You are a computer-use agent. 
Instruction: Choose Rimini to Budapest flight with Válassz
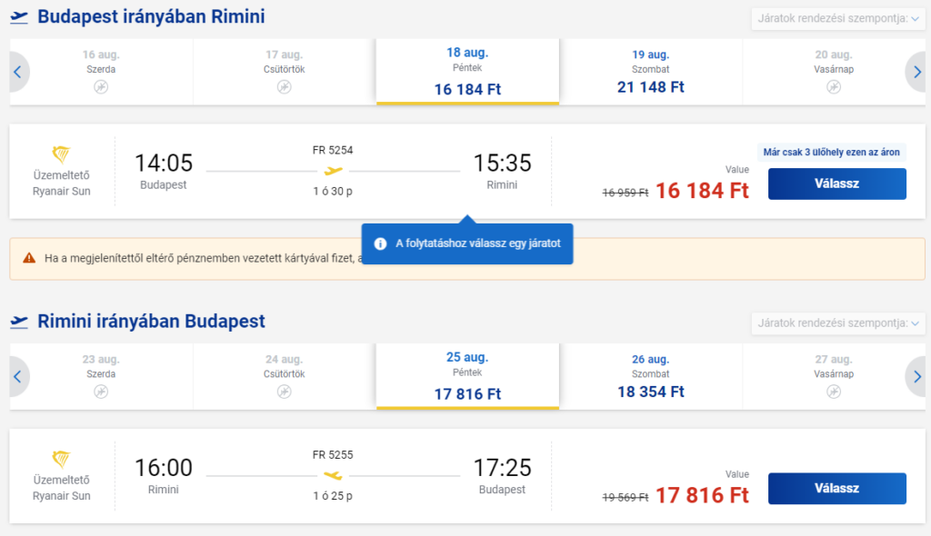836,489
